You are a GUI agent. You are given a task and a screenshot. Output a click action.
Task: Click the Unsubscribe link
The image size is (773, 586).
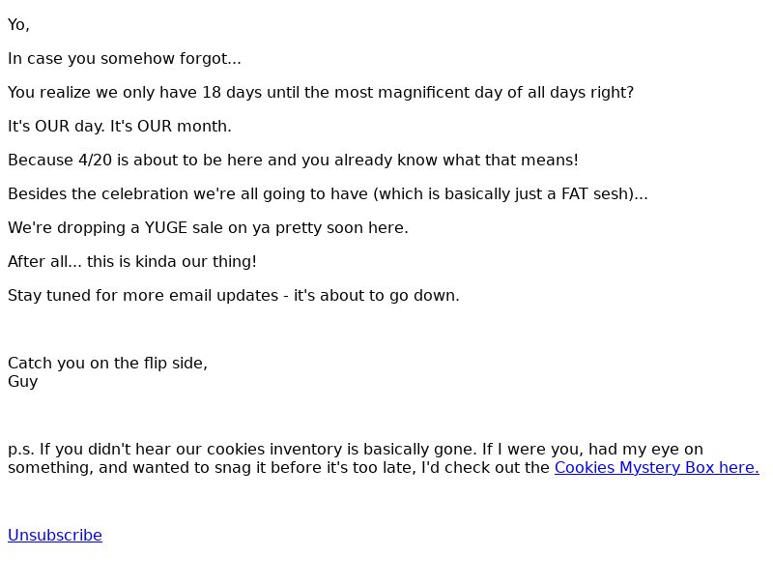click(55, 535)
